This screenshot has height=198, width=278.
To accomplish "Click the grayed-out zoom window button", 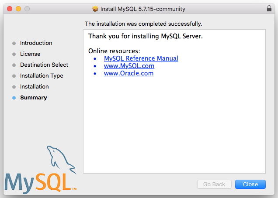I will point(27,9).
